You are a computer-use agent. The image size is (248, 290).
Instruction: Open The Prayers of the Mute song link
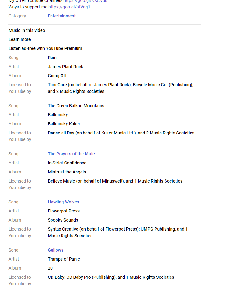71,154
